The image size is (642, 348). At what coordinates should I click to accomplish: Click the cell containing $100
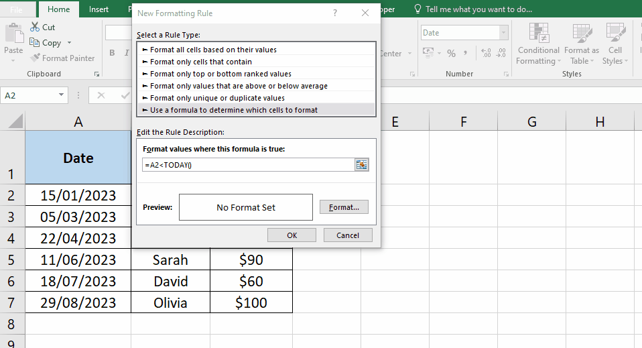pos(251,302)
